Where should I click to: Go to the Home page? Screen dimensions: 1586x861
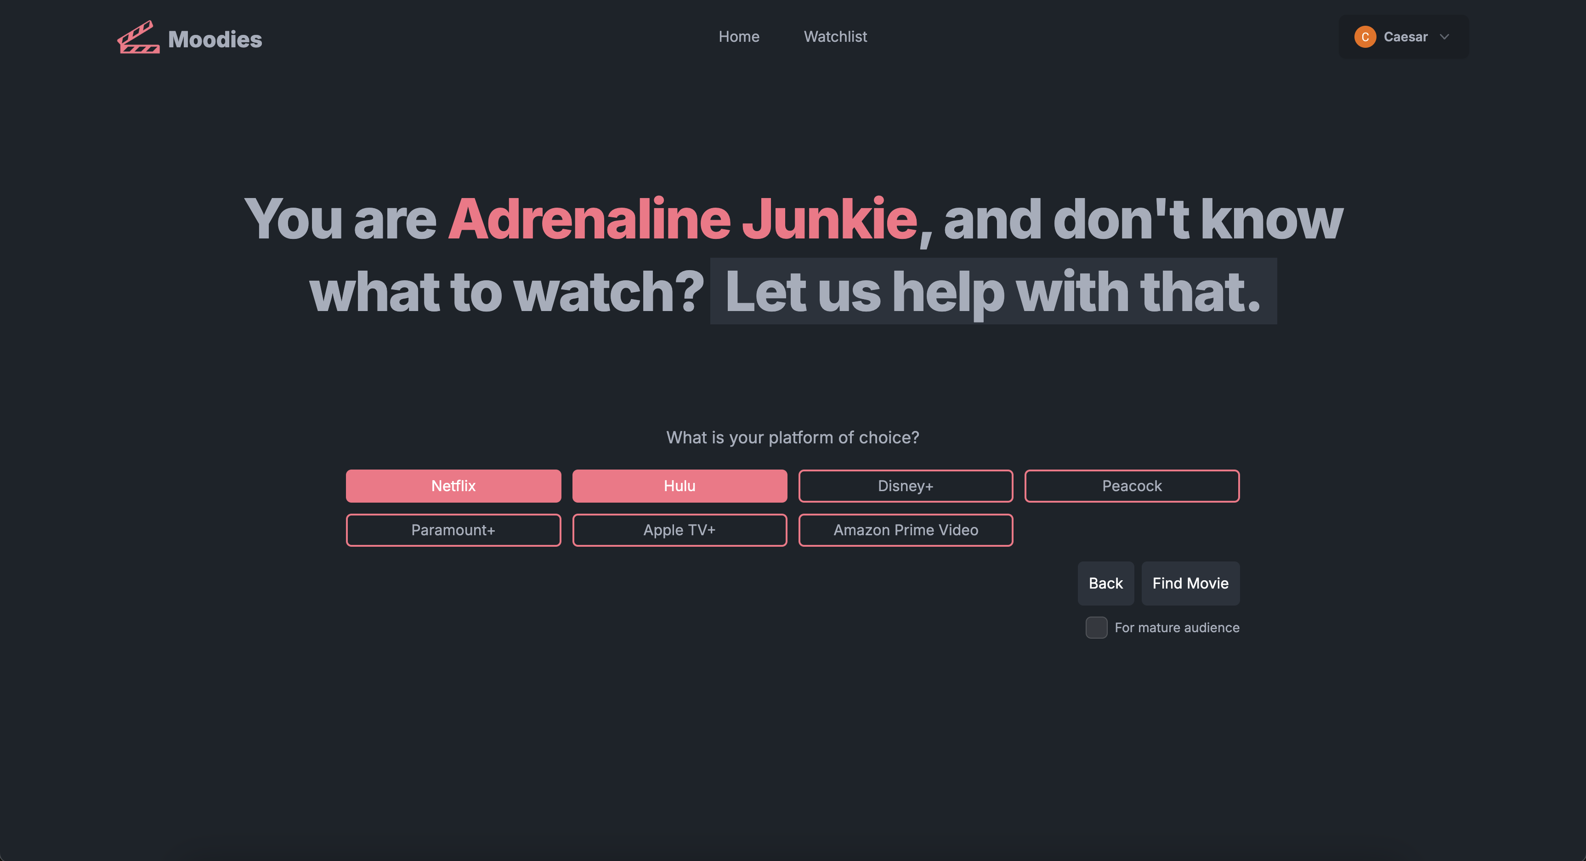click(x=738, y=37)
